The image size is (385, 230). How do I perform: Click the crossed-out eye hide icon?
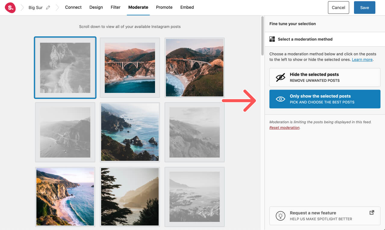280,77
